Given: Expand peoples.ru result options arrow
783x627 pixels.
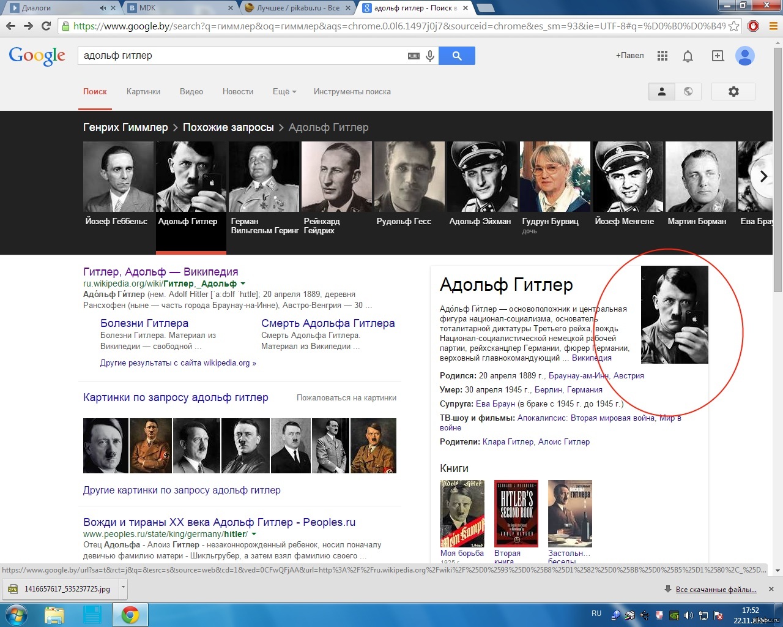Looking at the screenshot, I should pos(254,534).
